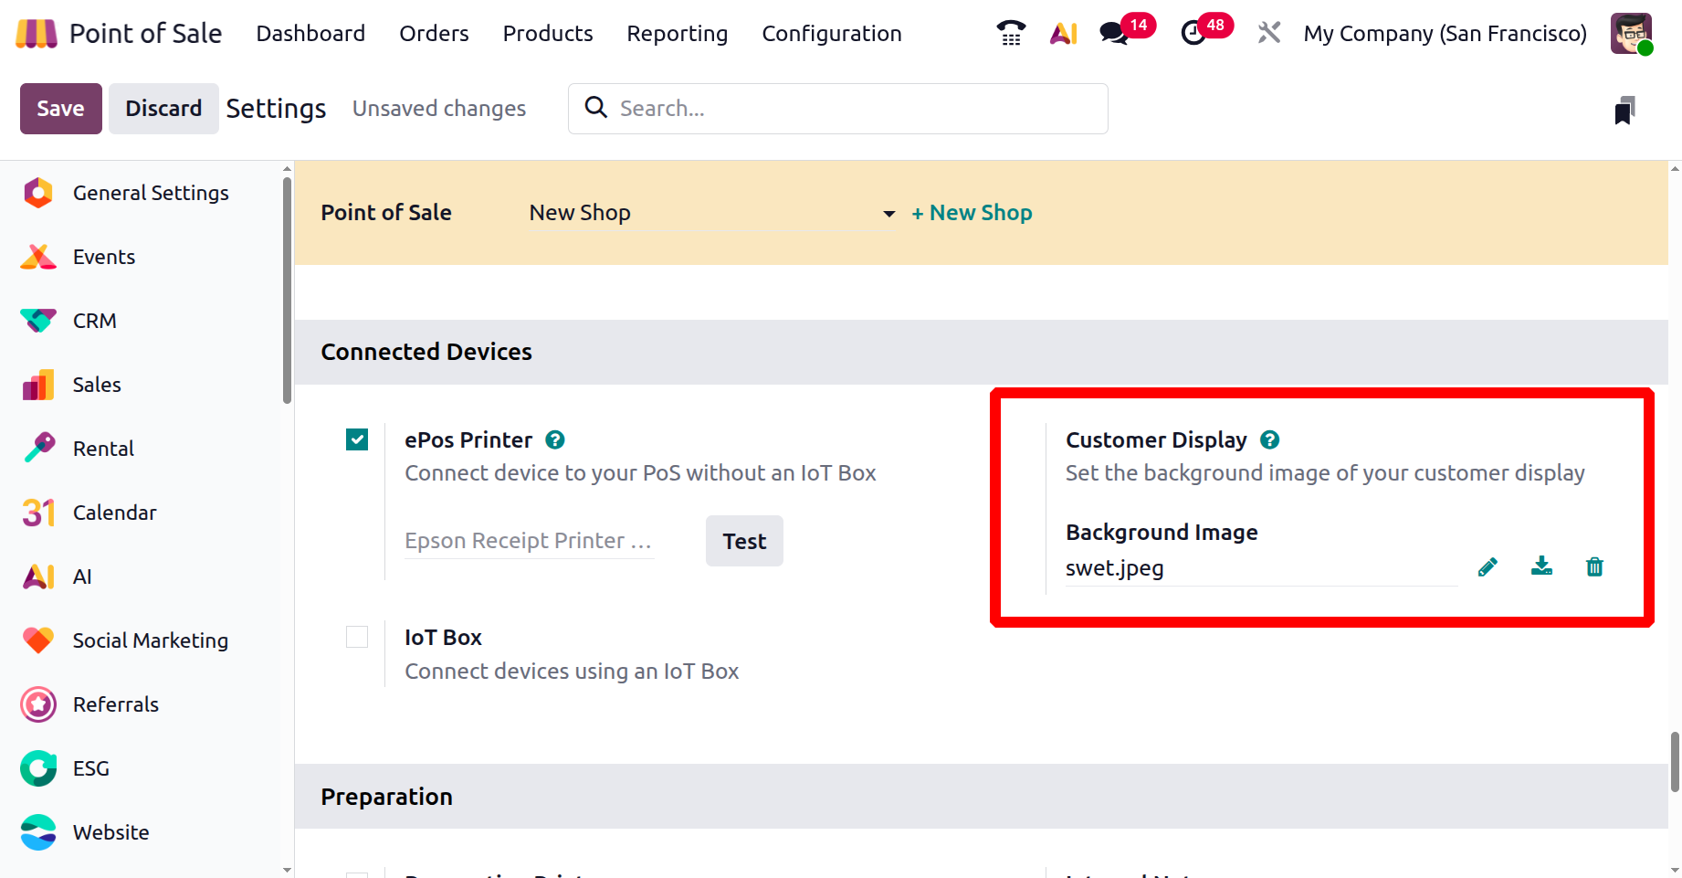Open company switcher My Company (San Francisco)

point(1445,34)
